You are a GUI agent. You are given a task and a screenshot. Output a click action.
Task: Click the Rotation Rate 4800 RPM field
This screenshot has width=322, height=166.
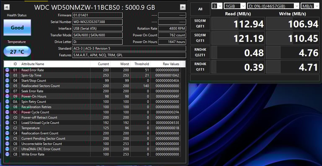pyautogui.click(x=172, y=29)
